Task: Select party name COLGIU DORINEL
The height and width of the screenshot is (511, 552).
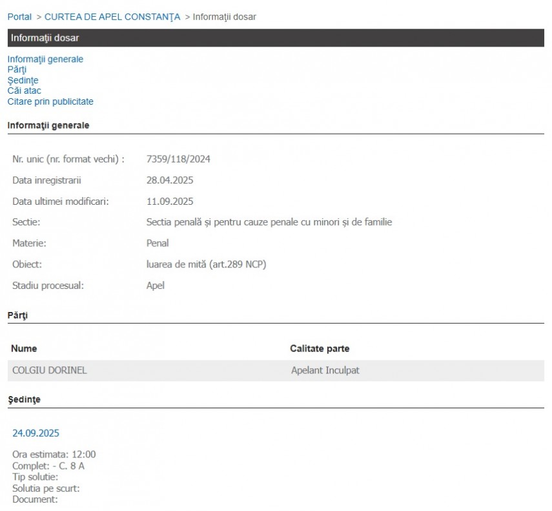Action: [49, 370]
